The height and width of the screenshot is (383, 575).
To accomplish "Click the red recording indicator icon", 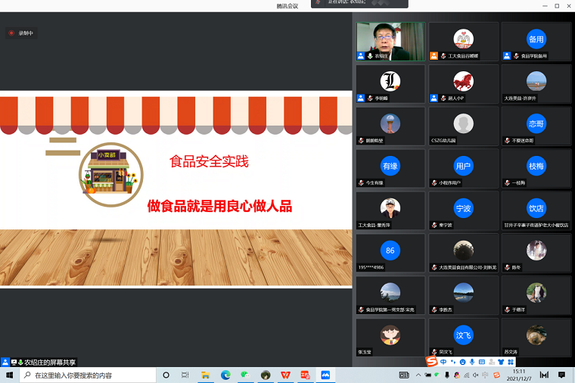I will pyautogui.click(x=11, y=33).
